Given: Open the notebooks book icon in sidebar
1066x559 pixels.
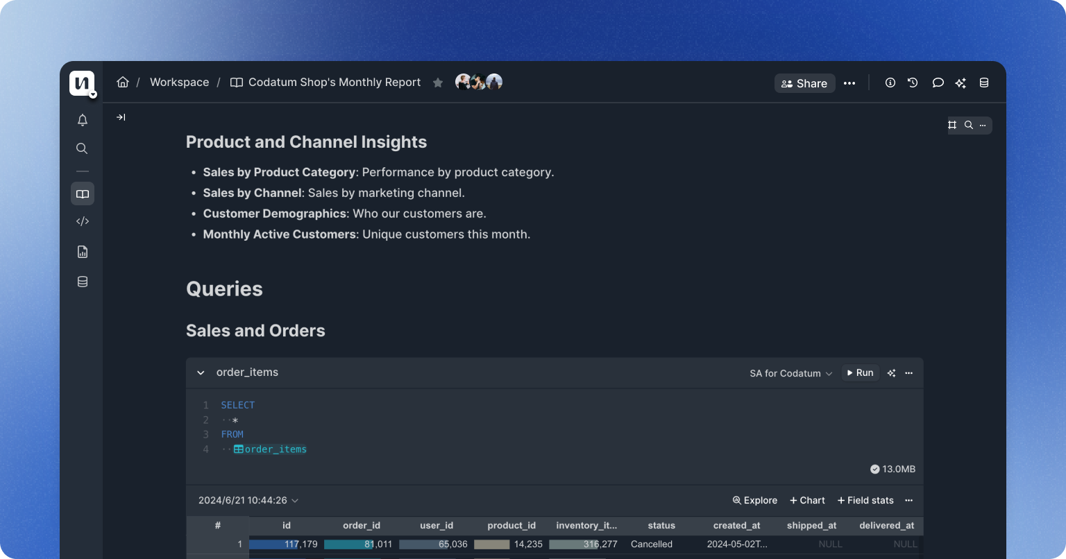Looking at the screenshot, I should (82, 194).
